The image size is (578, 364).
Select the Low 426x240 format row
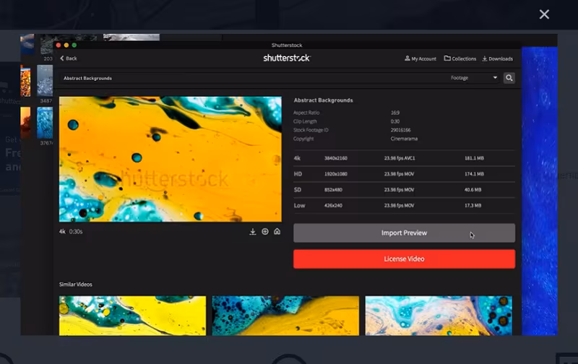click(404, 206)
